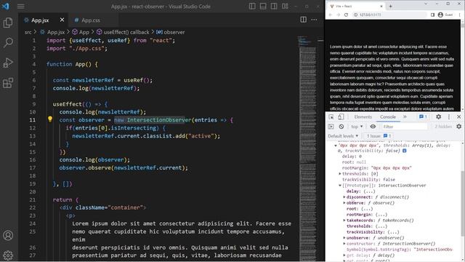465x262 pixels.
Task: Go back in the browser
Action: pyautogui.click(x=331, y=15)
